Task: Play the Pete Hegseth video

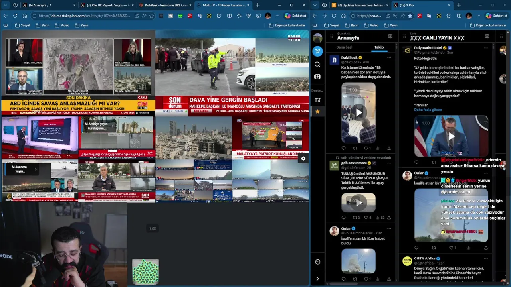Action: coord(451,136)
